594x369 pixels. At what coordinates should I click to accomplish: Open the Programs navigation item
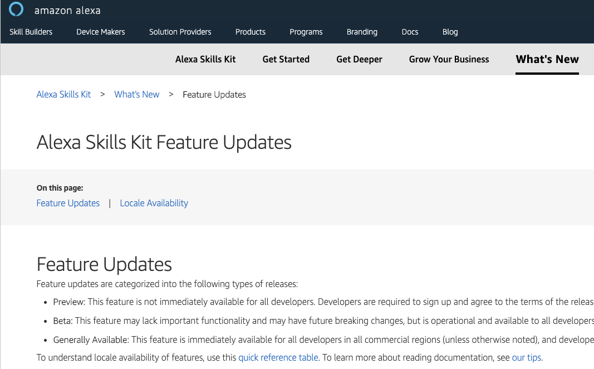click(306, 32)
